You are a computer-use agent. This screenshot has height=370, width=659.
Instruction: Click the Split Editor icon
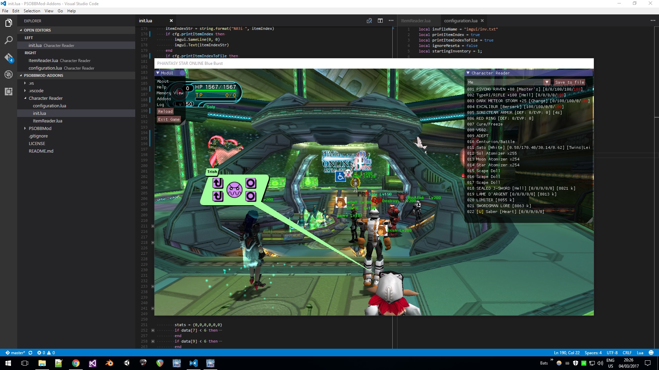coord(380,21)
